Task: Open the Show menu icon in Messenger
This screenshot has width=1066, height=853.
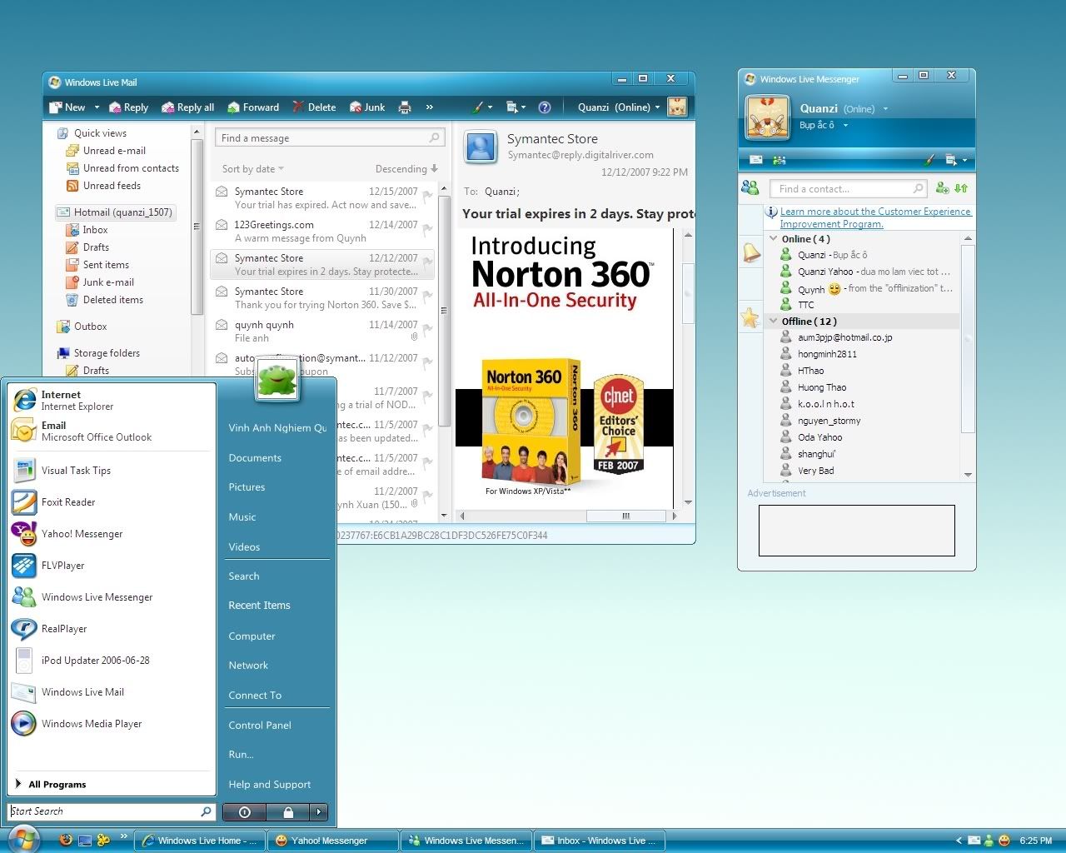Action: pos(955,160)
